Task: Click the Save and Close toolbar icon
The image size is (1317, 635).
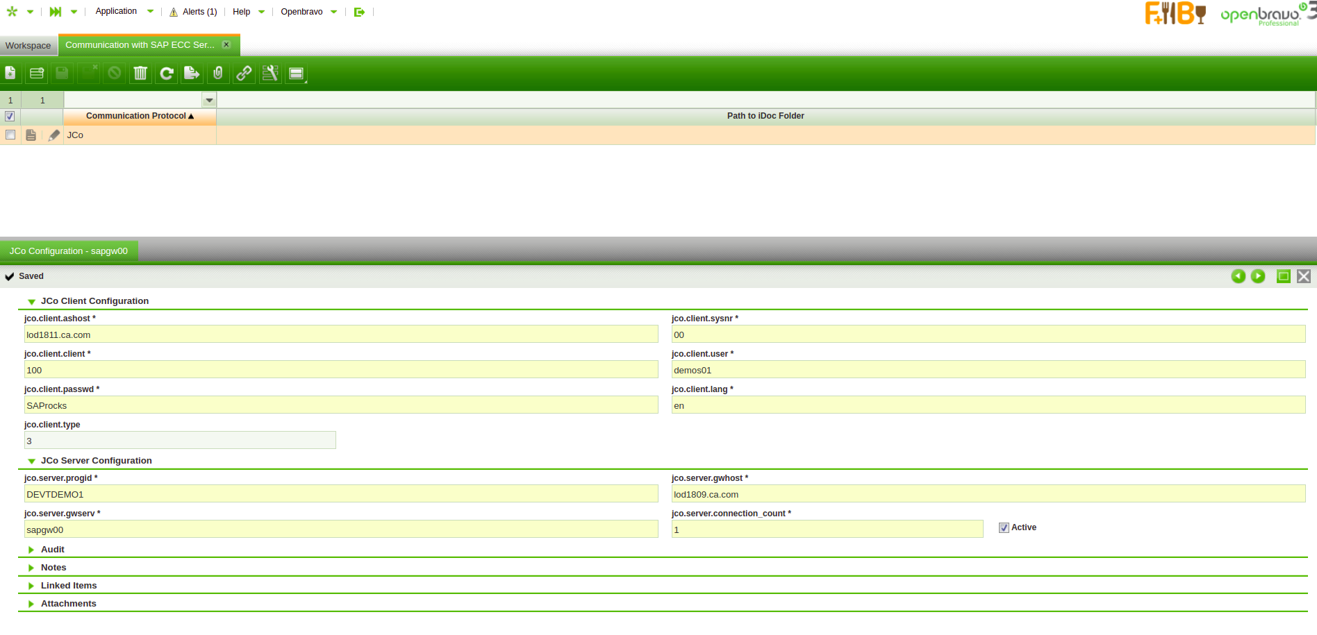Action: pyautogui.click(x=88, y=73)
